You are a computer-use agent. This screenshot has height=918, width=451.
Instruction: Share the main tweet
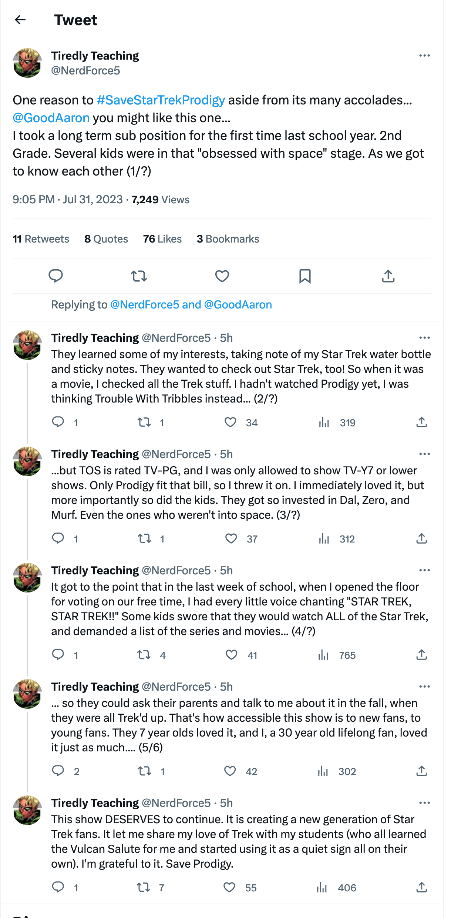(x=388, y=276)
